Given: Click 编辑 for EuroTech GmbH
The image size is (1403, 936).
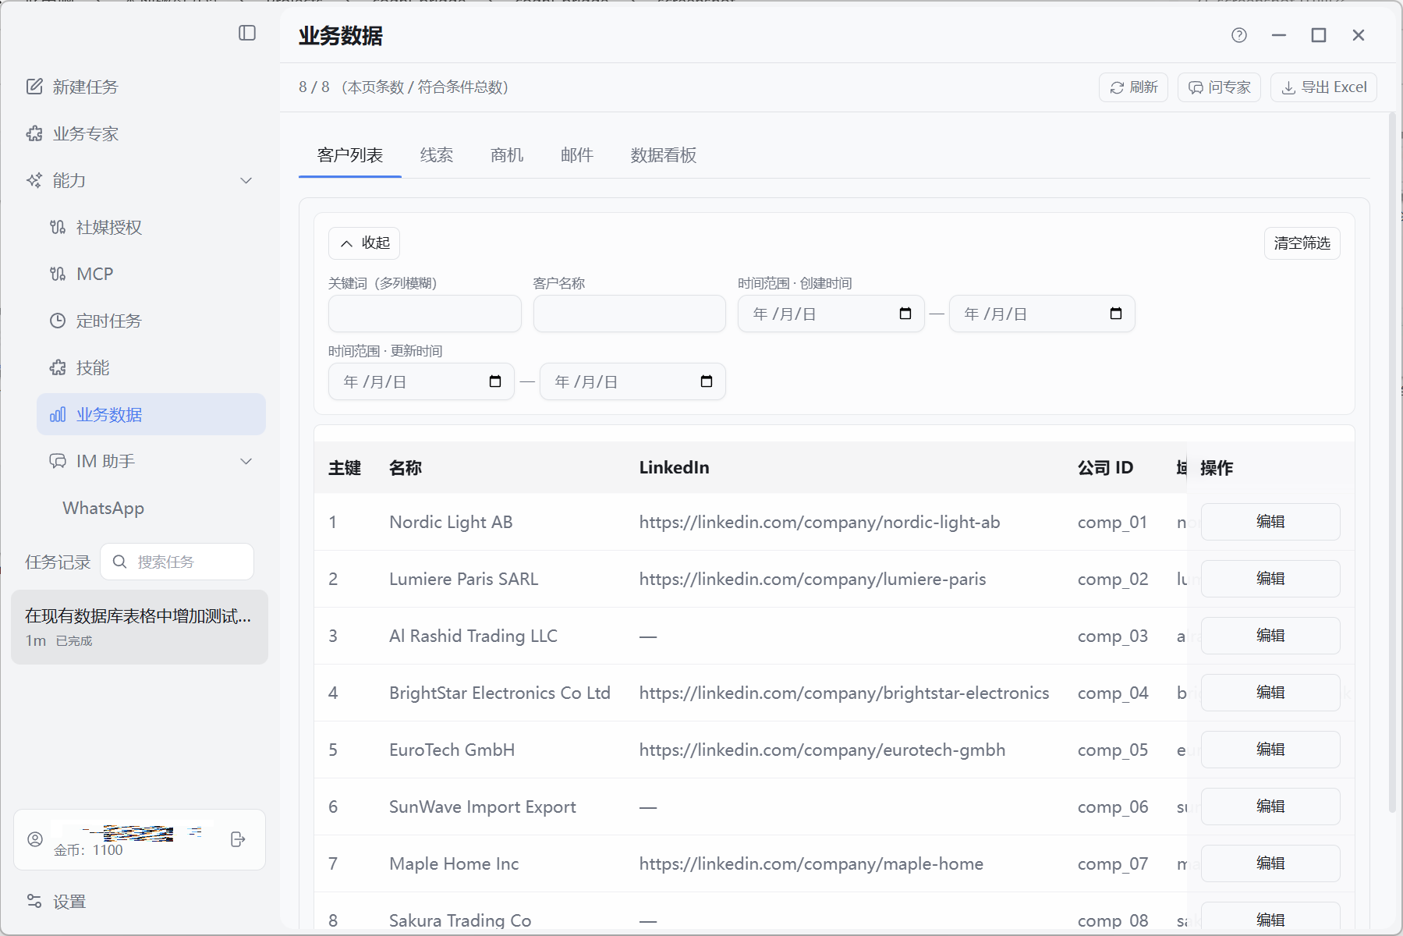Looking at the screenshot, I should point(1270,750).
